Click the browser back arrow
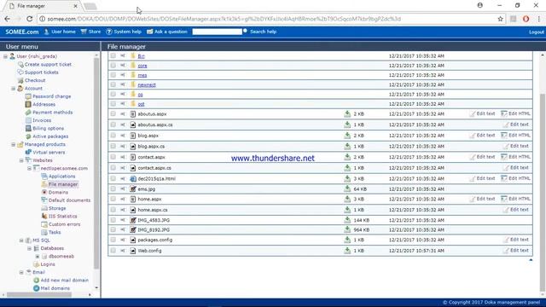 click(x=8, y=19)
